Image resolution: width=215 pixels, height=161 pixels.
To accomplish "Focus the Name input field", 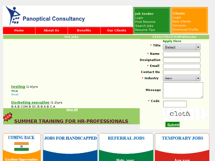I will [x=182, y=54].
